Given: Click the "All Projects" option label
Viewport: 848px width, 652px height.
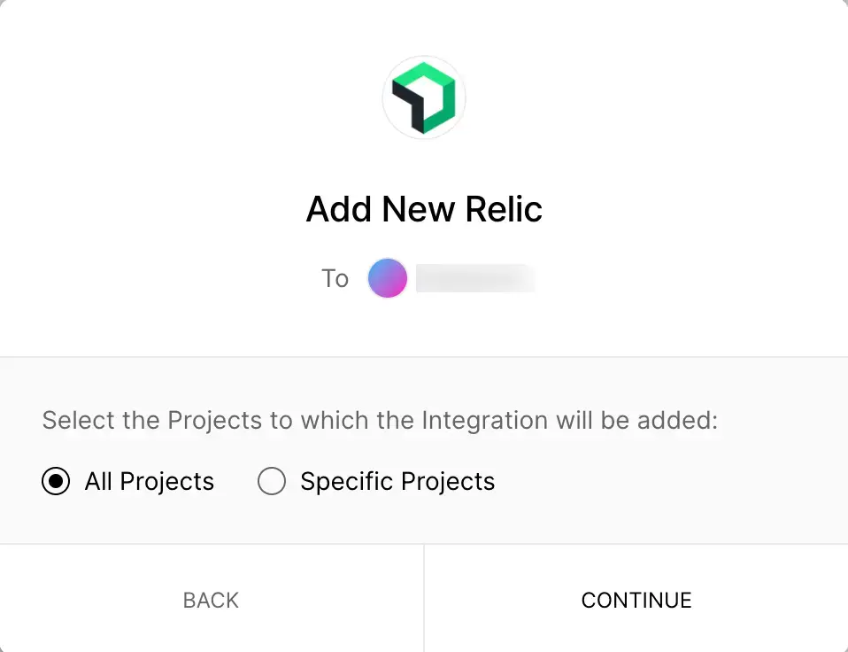Looking at the screenshot, I should tap(149, 482).
